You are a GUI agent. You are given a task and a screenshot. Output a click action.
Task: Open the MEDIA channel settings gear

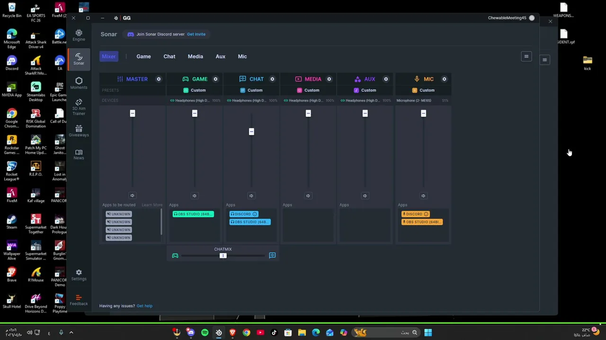[x=329, y=79]
